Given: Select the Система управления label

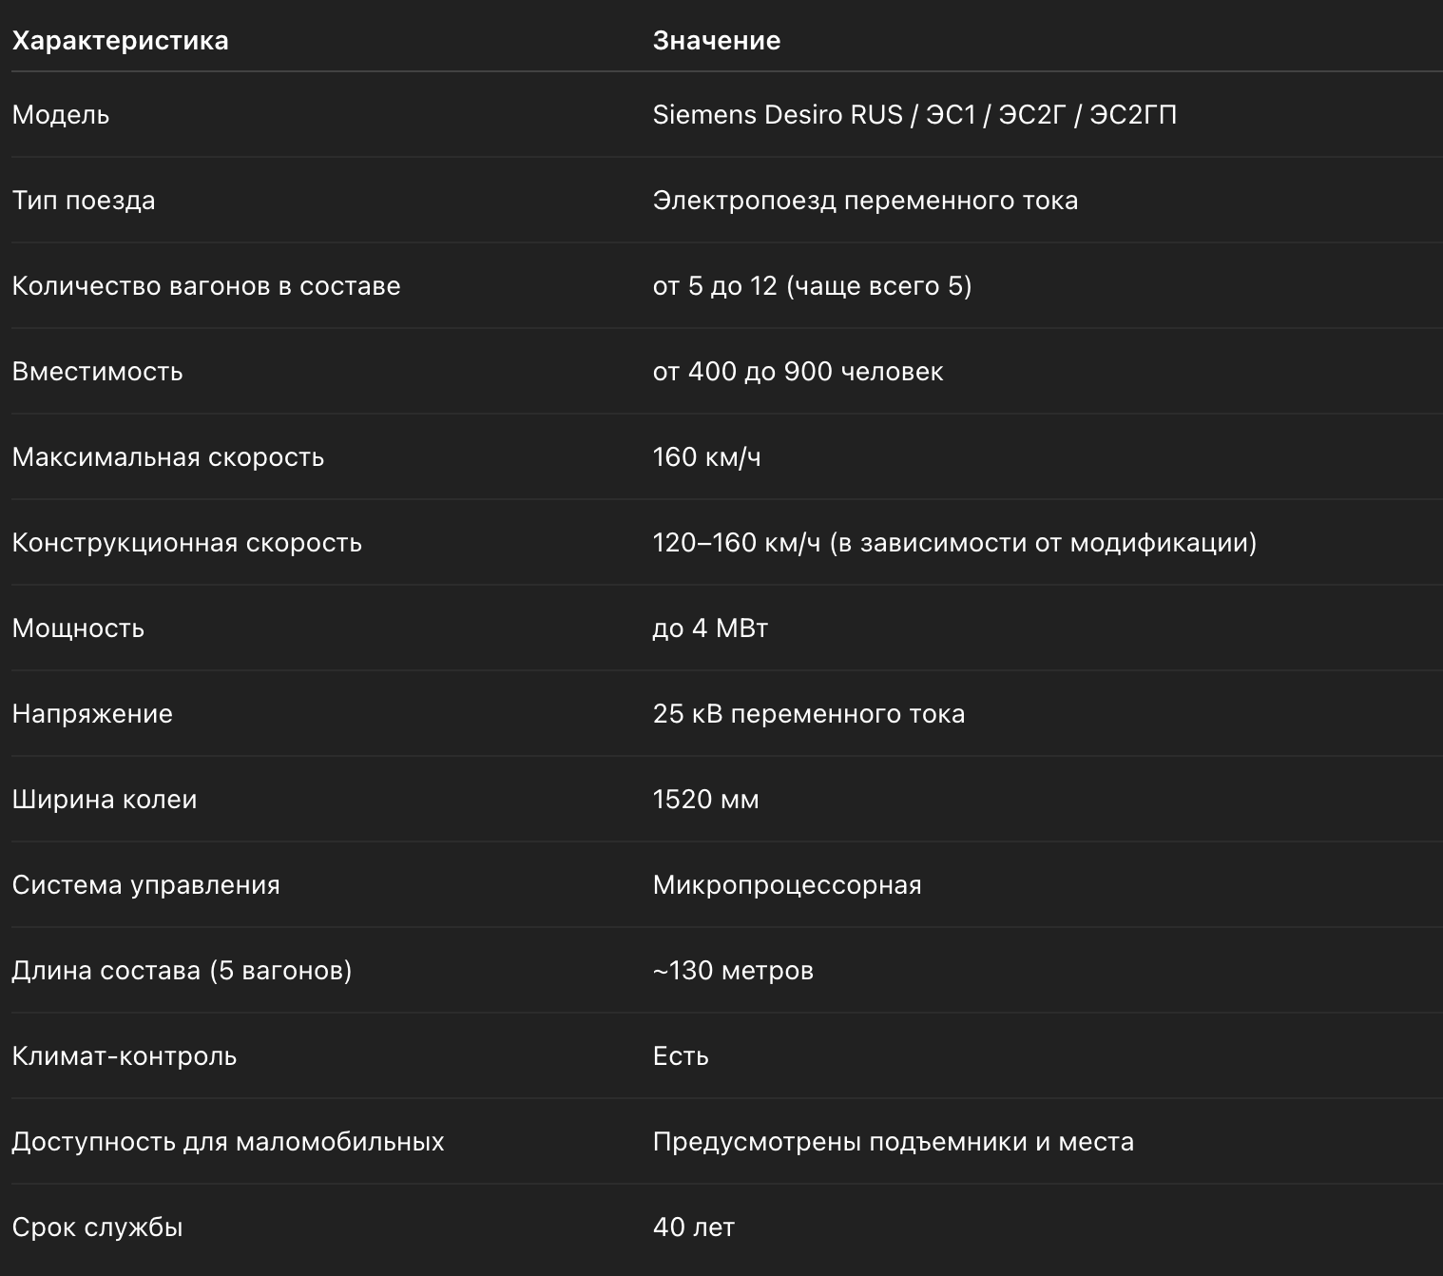Looking at the screenshot, I should pos(146,885).
